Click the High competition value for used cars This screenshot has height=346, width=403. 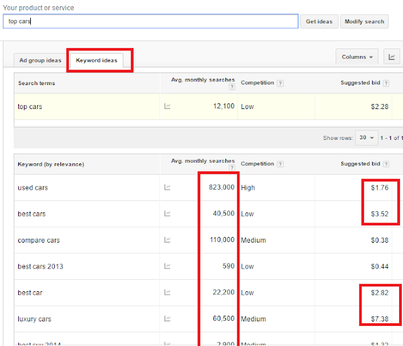(x=247, y=188)
